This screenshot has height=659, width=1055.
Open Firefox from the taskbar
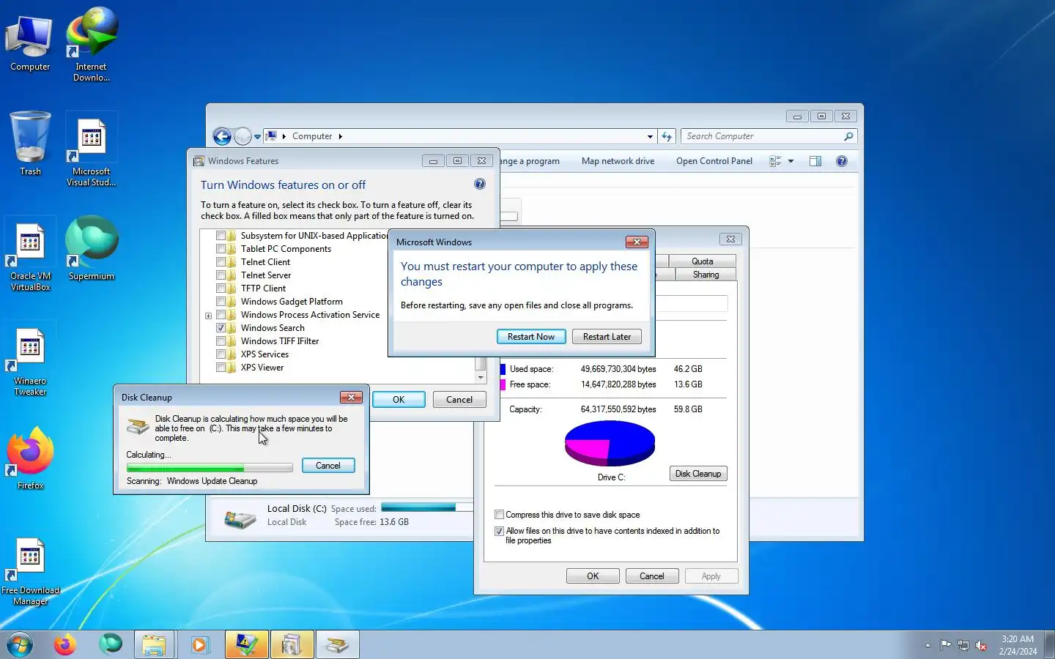point(65,644)
